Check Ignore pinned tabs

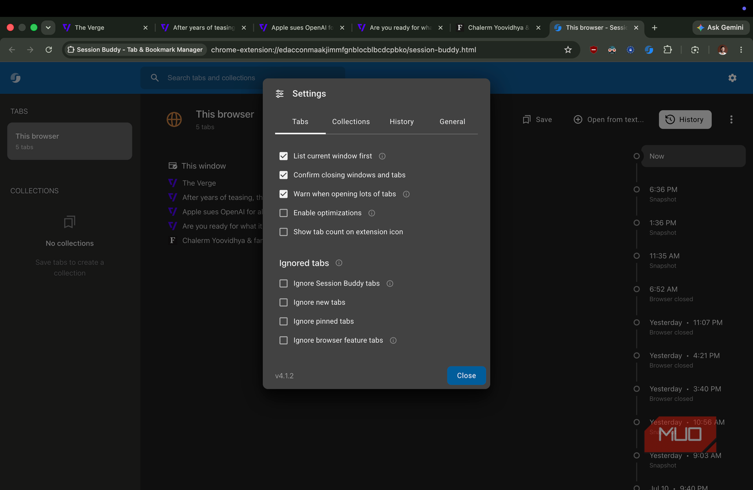pos(284,321)
